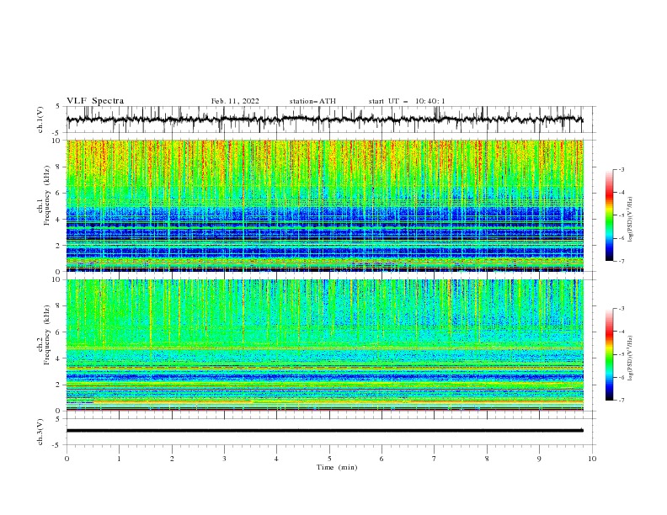This screenshot has width=667, height=515.
Task: Click the ch.1 voltage waveform trace
Action: (324, 119)
